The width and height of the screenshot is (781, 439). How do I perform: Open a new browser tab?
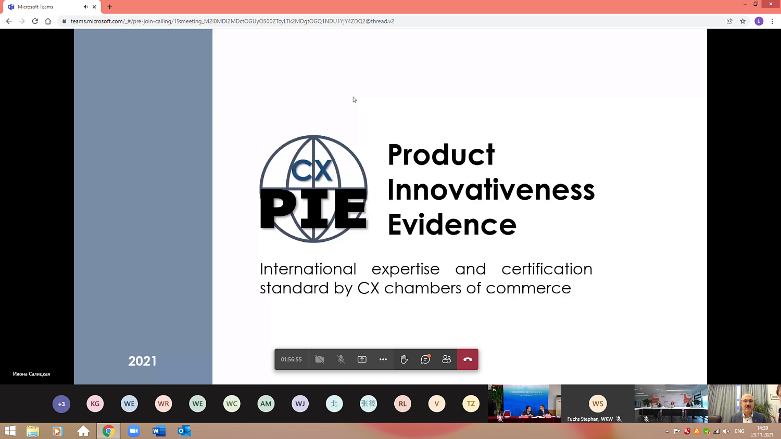click(110, 7)
